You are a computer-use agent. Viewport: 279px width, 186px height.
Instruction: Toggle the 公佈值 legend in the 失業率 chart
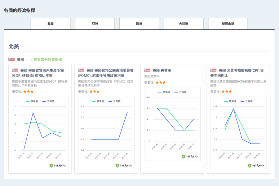click(x=181, y=92)
